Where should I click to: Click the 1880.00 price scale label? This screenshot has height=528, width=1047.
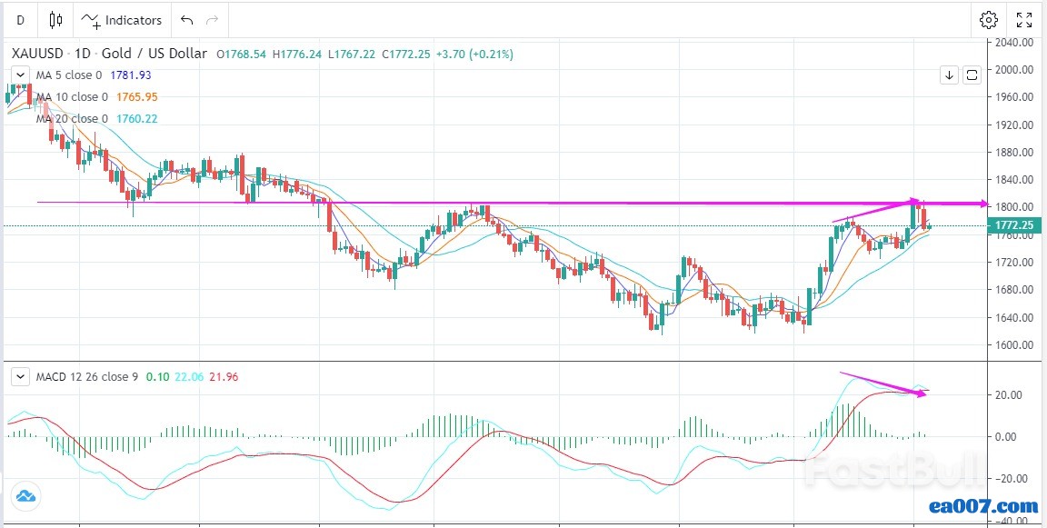click(1014, 152)
